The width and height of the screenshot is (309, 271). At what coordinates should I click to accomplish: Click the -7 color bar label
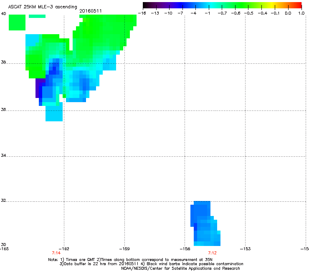point(180,13)
